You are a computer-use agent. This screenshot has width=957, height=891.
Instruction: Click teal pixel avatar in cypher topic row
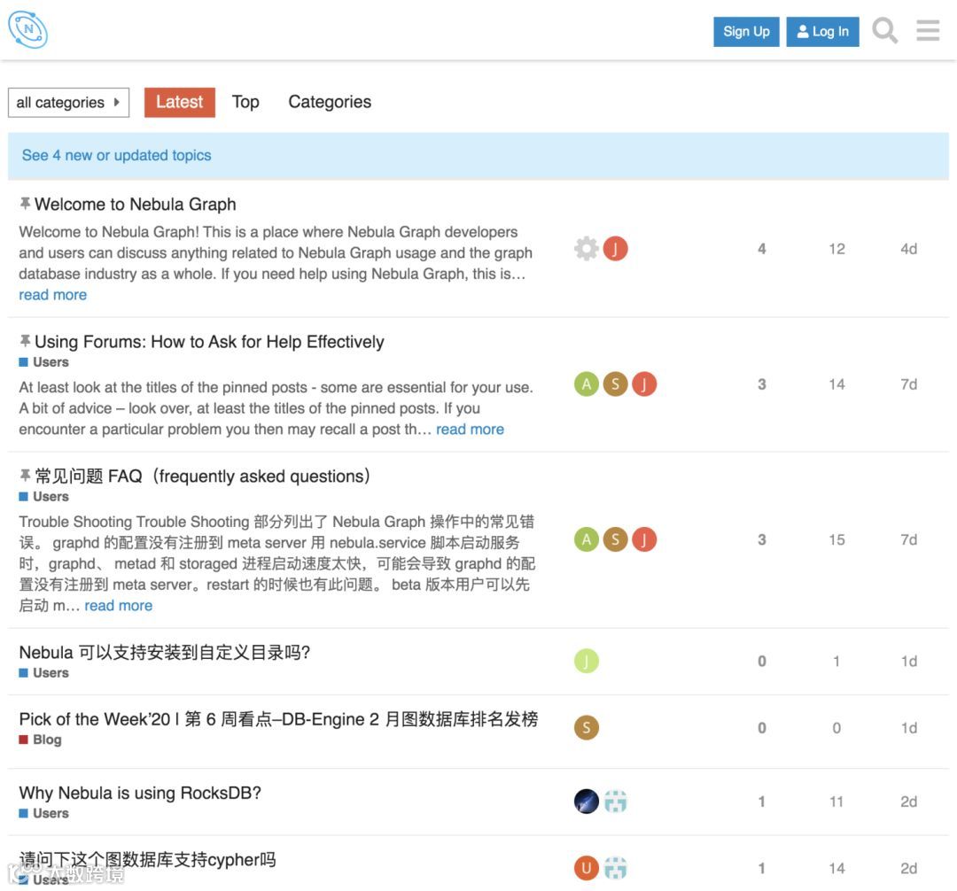tap(615, 868)
